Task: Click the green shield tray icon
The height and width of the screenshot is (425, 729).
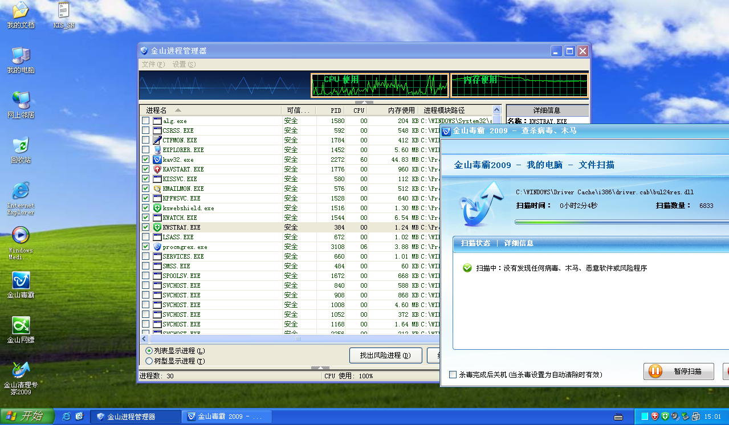Action: tap(665, 416)
